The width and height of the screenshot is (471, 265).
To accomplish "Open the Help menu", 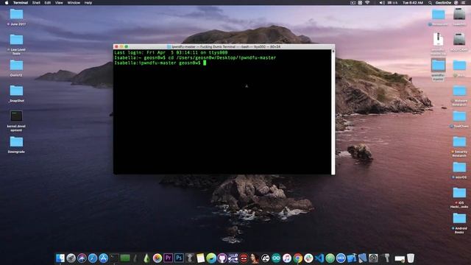I will pos(88,3).
